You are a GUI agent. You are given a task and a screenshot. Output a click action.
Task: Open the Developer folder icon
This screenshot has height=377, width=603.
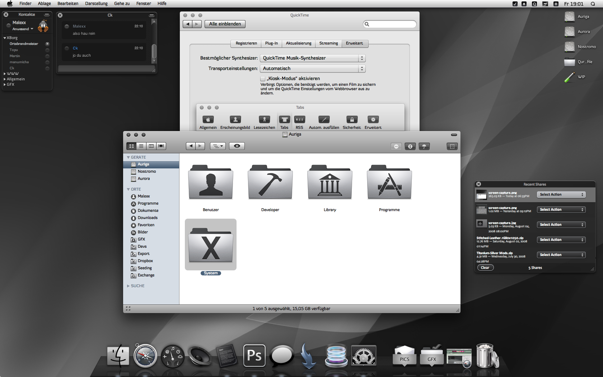270,182
